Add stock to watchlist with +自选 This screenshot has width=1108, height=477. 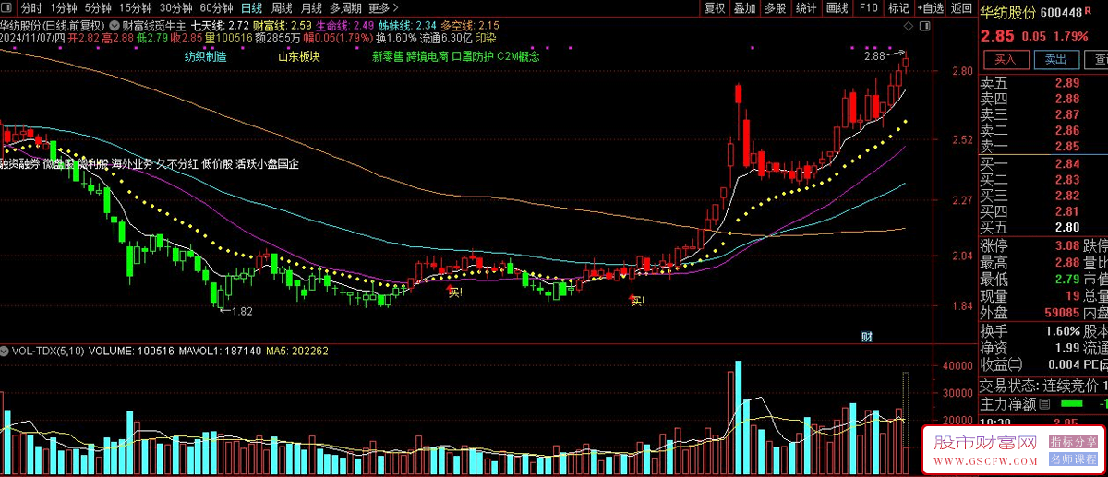tap(930, 7)
